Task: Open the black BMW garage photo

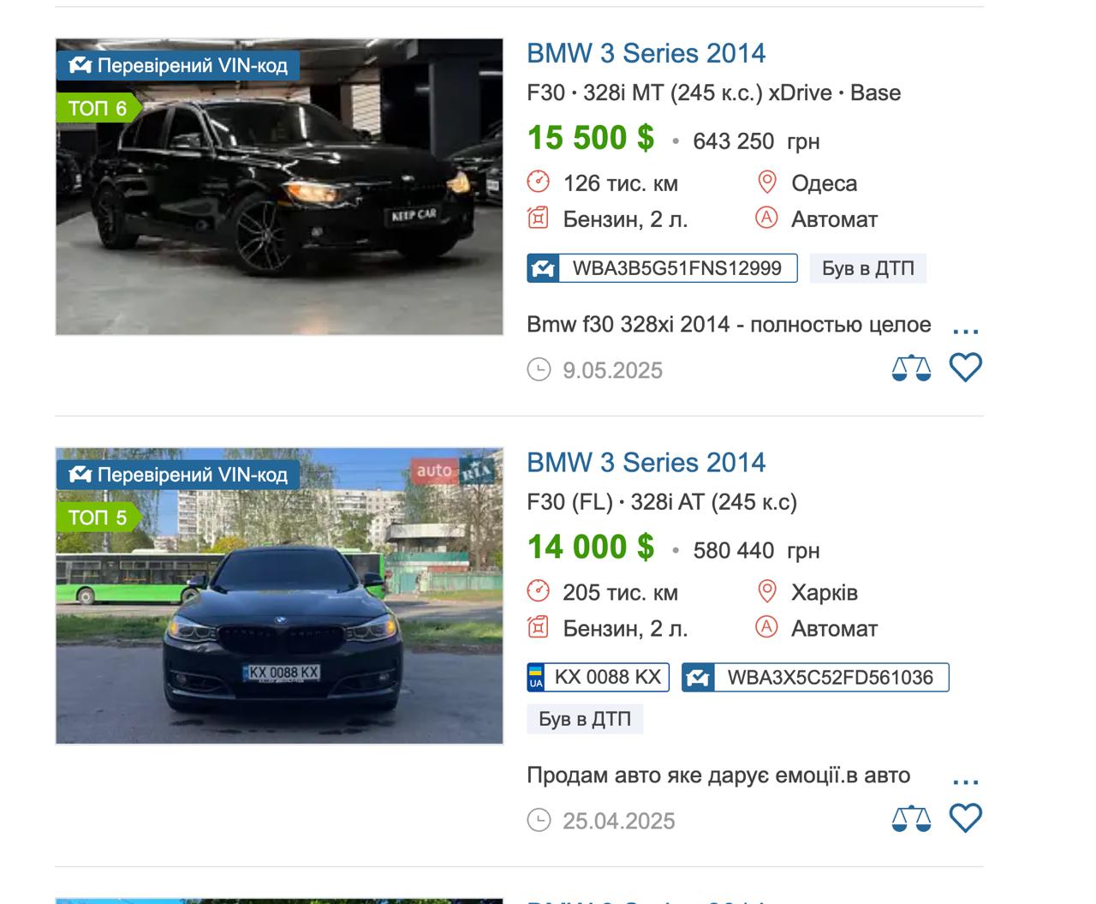Action: click(279, 187)
